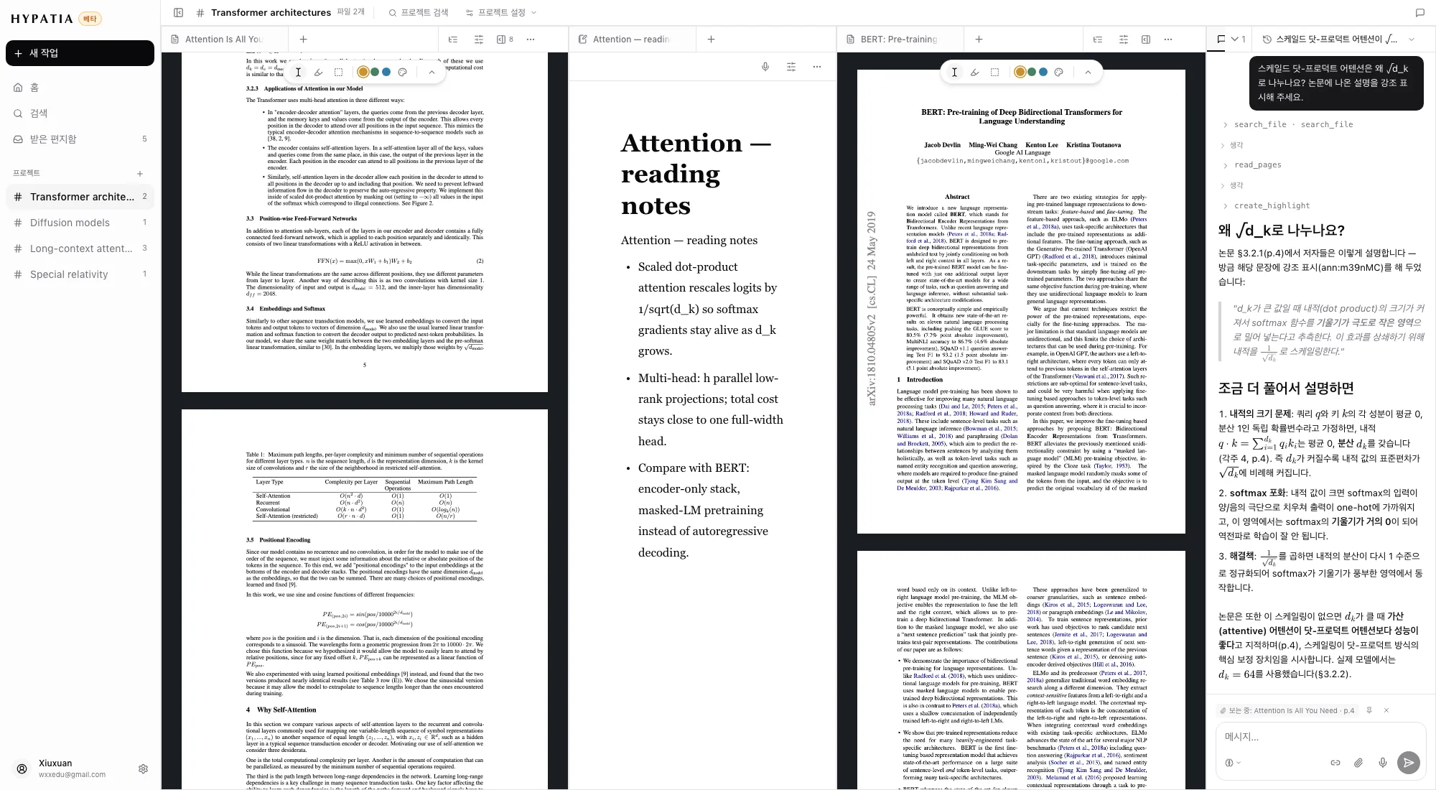
Task: Open view settings in Attention Is All You Need pane
Action: (479, 39)
